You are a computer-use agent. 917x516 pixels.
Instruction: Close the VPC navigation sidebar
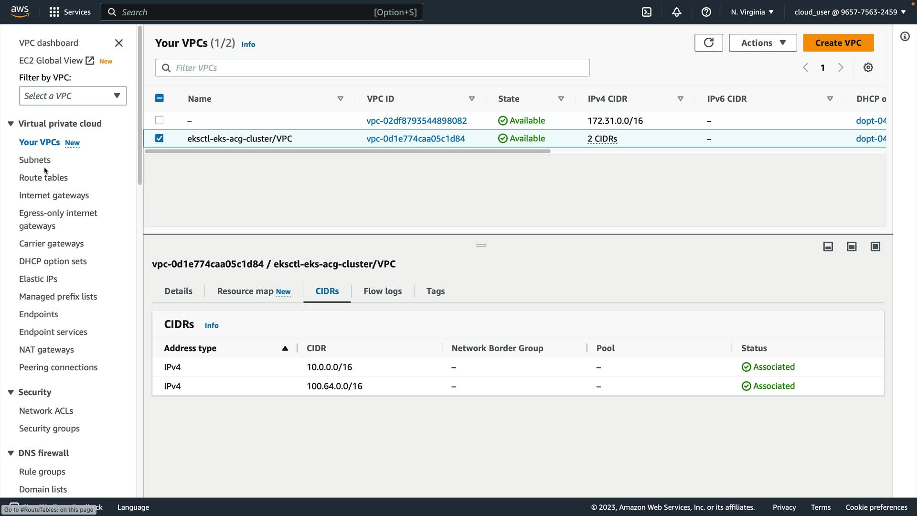(119, 43)
